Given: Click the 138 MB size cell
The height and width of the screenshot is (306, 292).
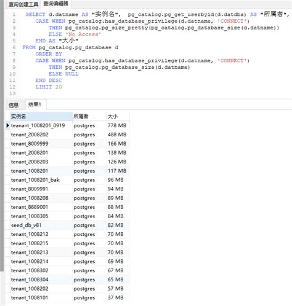Looking at the screenshot, I should click(118, 152).
